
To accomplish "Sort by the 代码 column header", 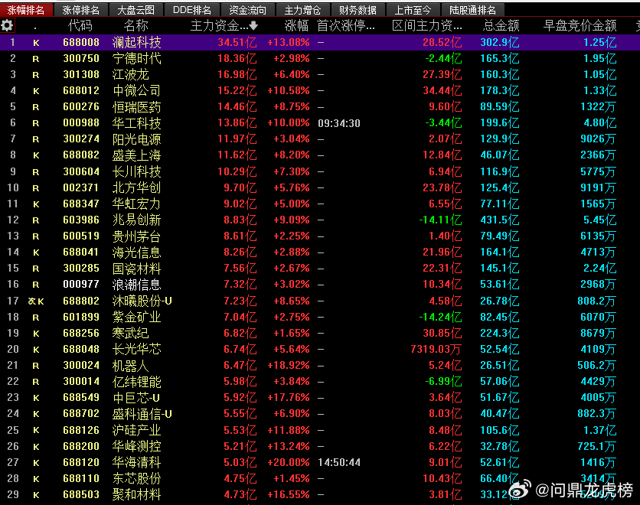I will coord(80,26).
